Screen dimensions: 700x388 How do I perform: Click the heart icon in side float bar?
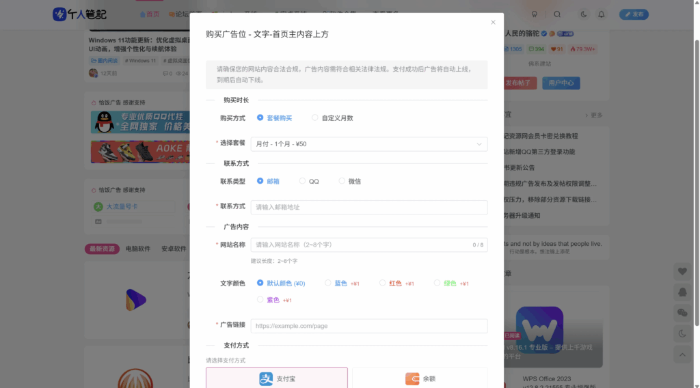coord(682,271)
